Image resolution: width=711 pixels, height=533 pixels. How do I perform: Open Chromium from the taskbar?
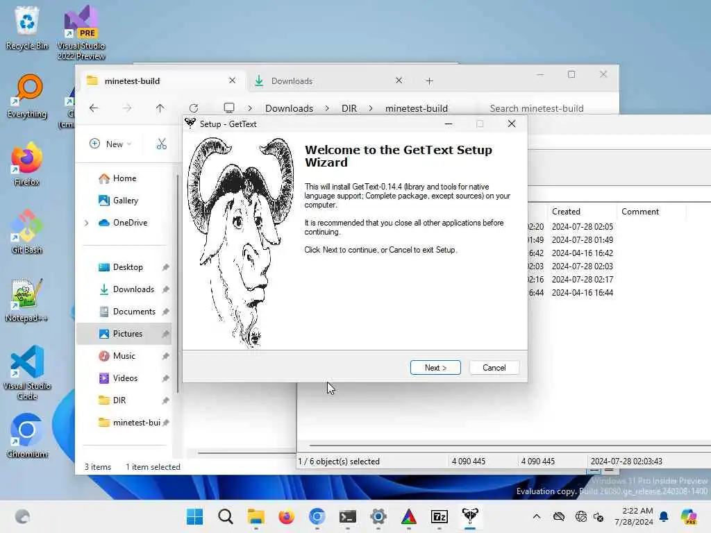[317, 516]
